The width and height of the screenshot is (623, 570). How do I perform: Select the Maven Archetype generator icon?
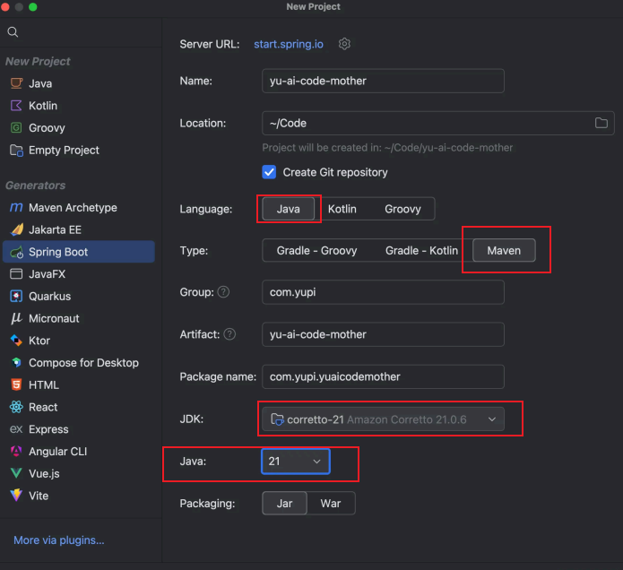pyautogui.click(x=16, y=207)
